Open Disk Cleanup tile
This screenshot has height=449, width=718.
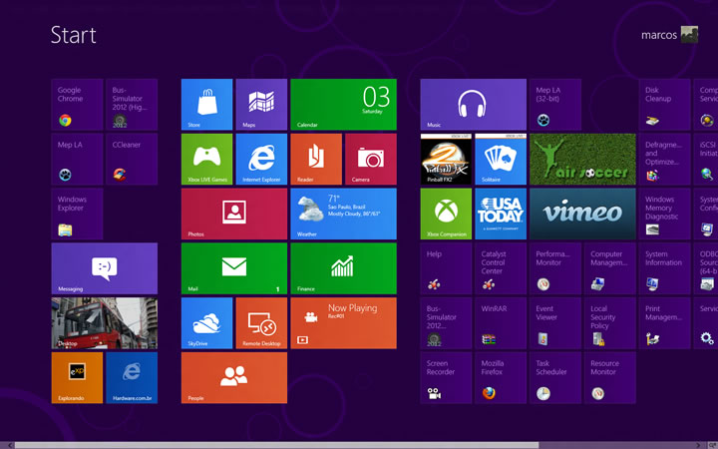pos(664,105)
